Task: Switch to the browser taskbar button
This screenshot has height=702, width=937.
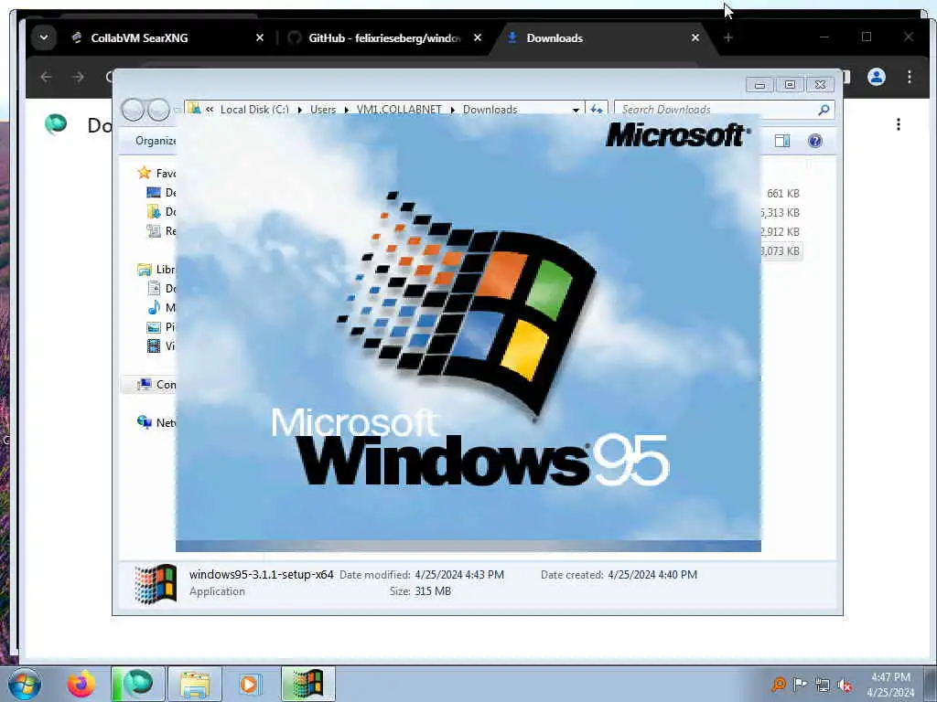Action: [x=137, y=684]
